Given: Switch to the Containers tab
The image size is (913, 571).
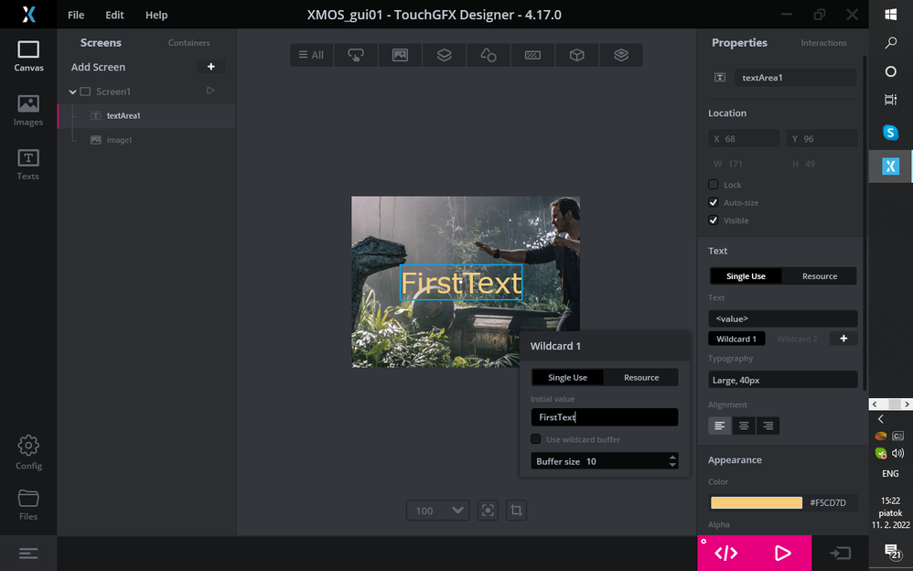Looking at the screenshot, I should click(188, 42).
